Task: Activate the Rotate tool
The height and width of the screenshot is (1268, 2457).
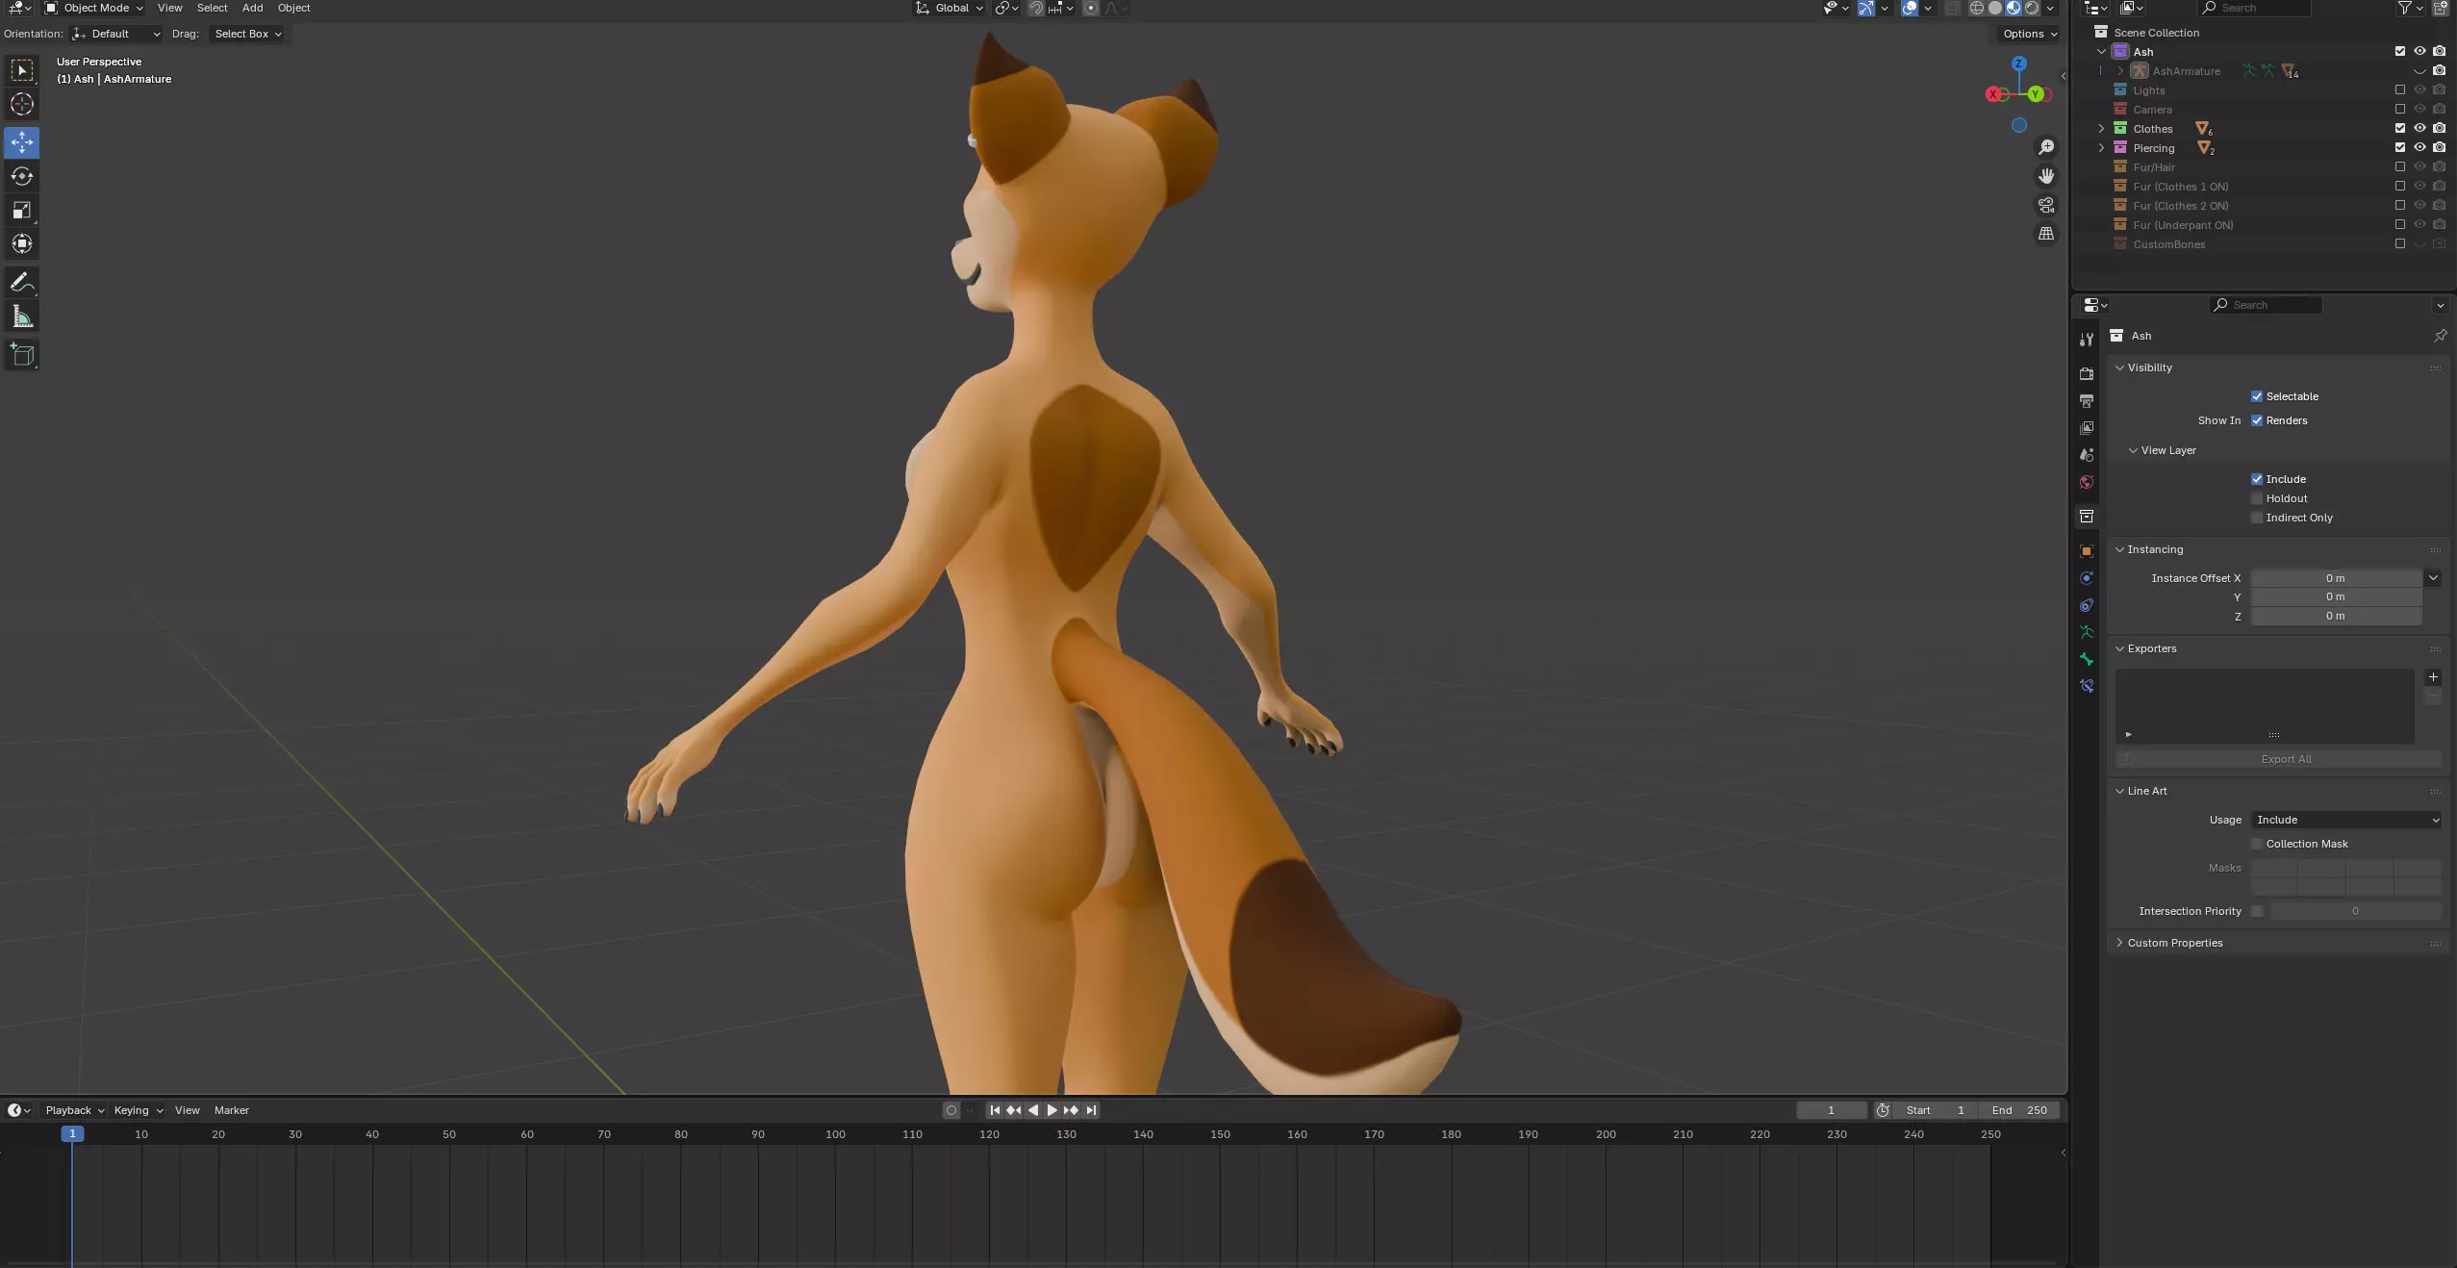Action: [22, 176]
